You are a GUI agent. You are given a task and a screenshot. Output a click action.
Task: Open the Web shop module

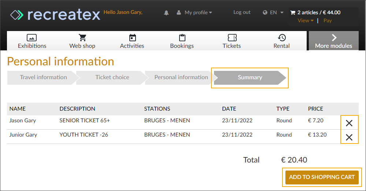(82, 41)
